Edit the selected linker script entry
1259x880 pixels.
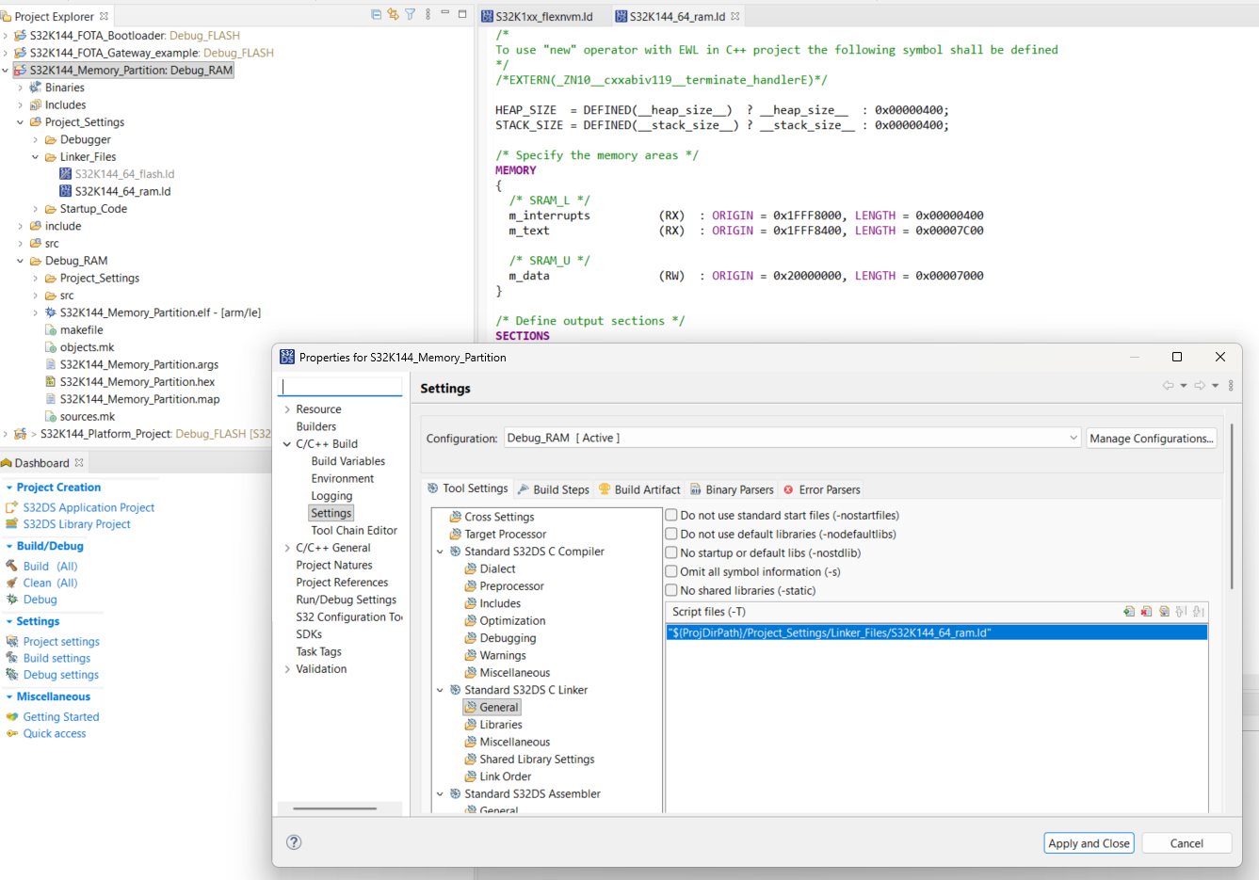(1164, 612)
